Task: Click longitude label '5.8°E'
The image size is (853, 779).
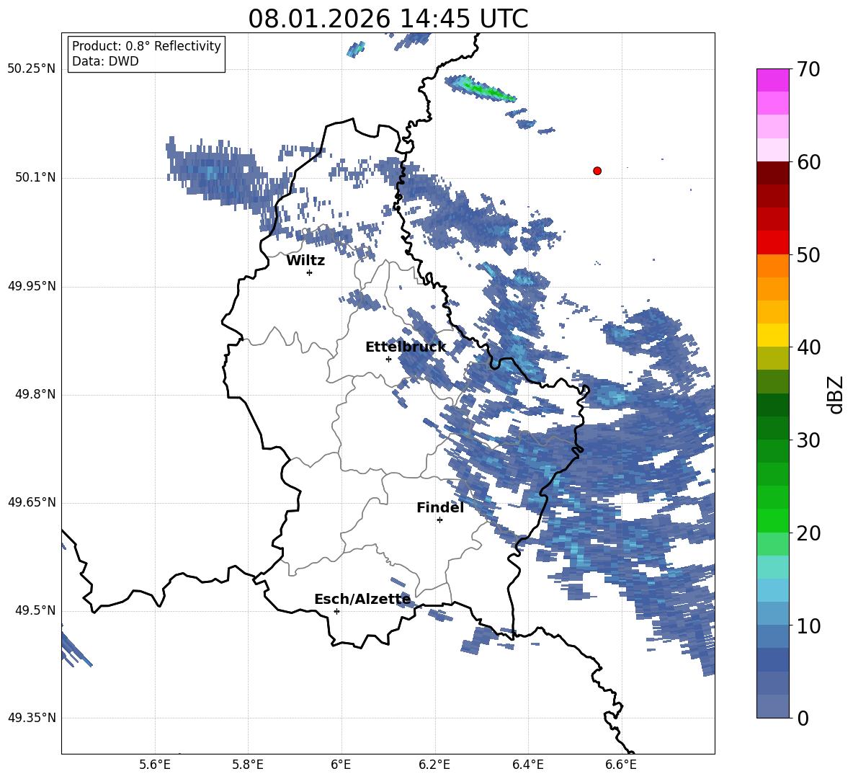Action: 248,765
